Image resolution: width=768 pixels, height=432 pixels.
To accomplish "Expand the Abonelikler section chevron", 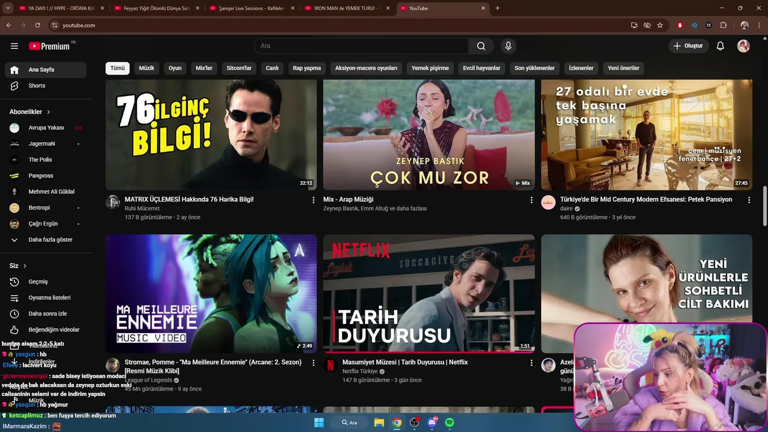I will 49,112.
